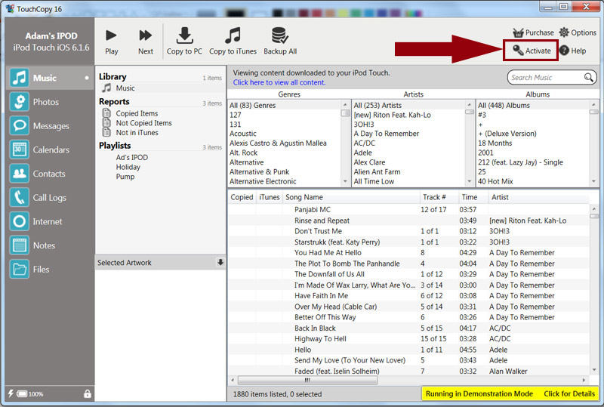Click the lock icon at bottom left
604x407 pixels.
pos(88,393)
